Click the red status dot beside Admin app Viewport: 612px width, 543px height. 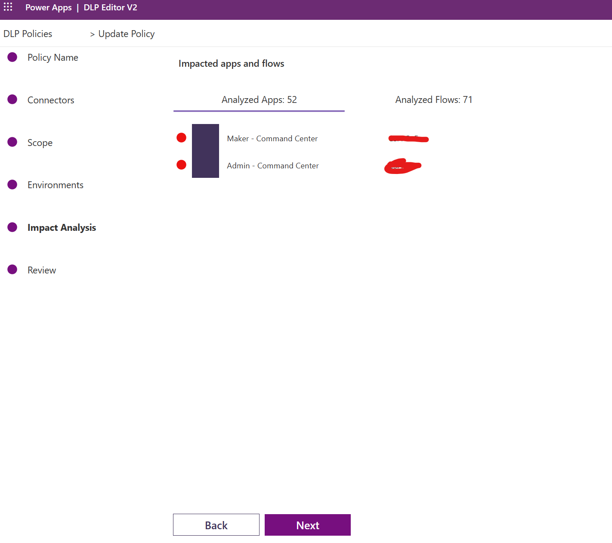(x=181, y=164)
